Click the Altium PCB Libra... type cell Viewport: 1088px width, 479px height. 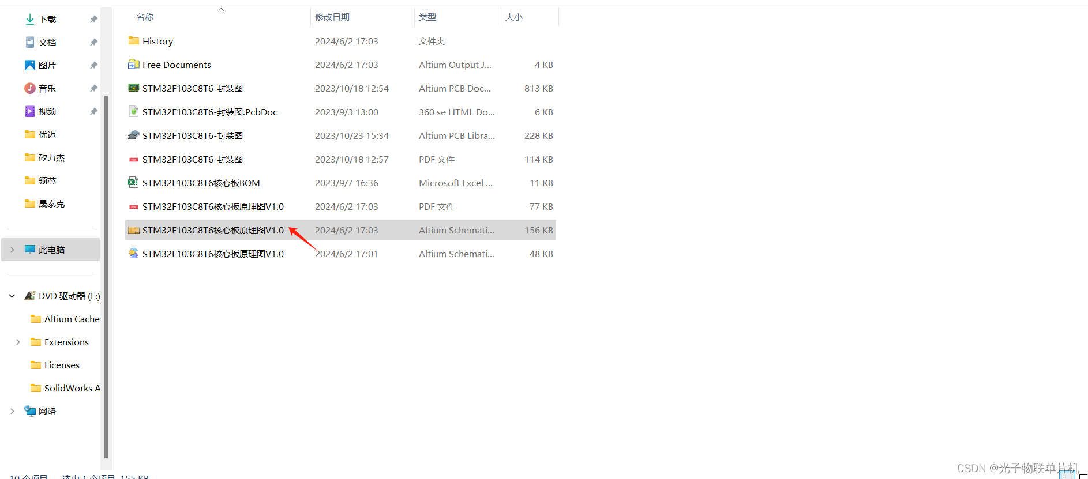click(x=457, y=136)
